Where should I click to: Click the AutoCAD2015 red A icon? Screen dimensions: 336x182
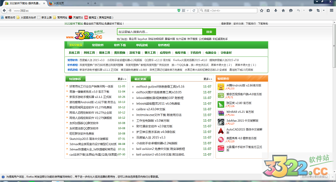(x=221, y=131)
